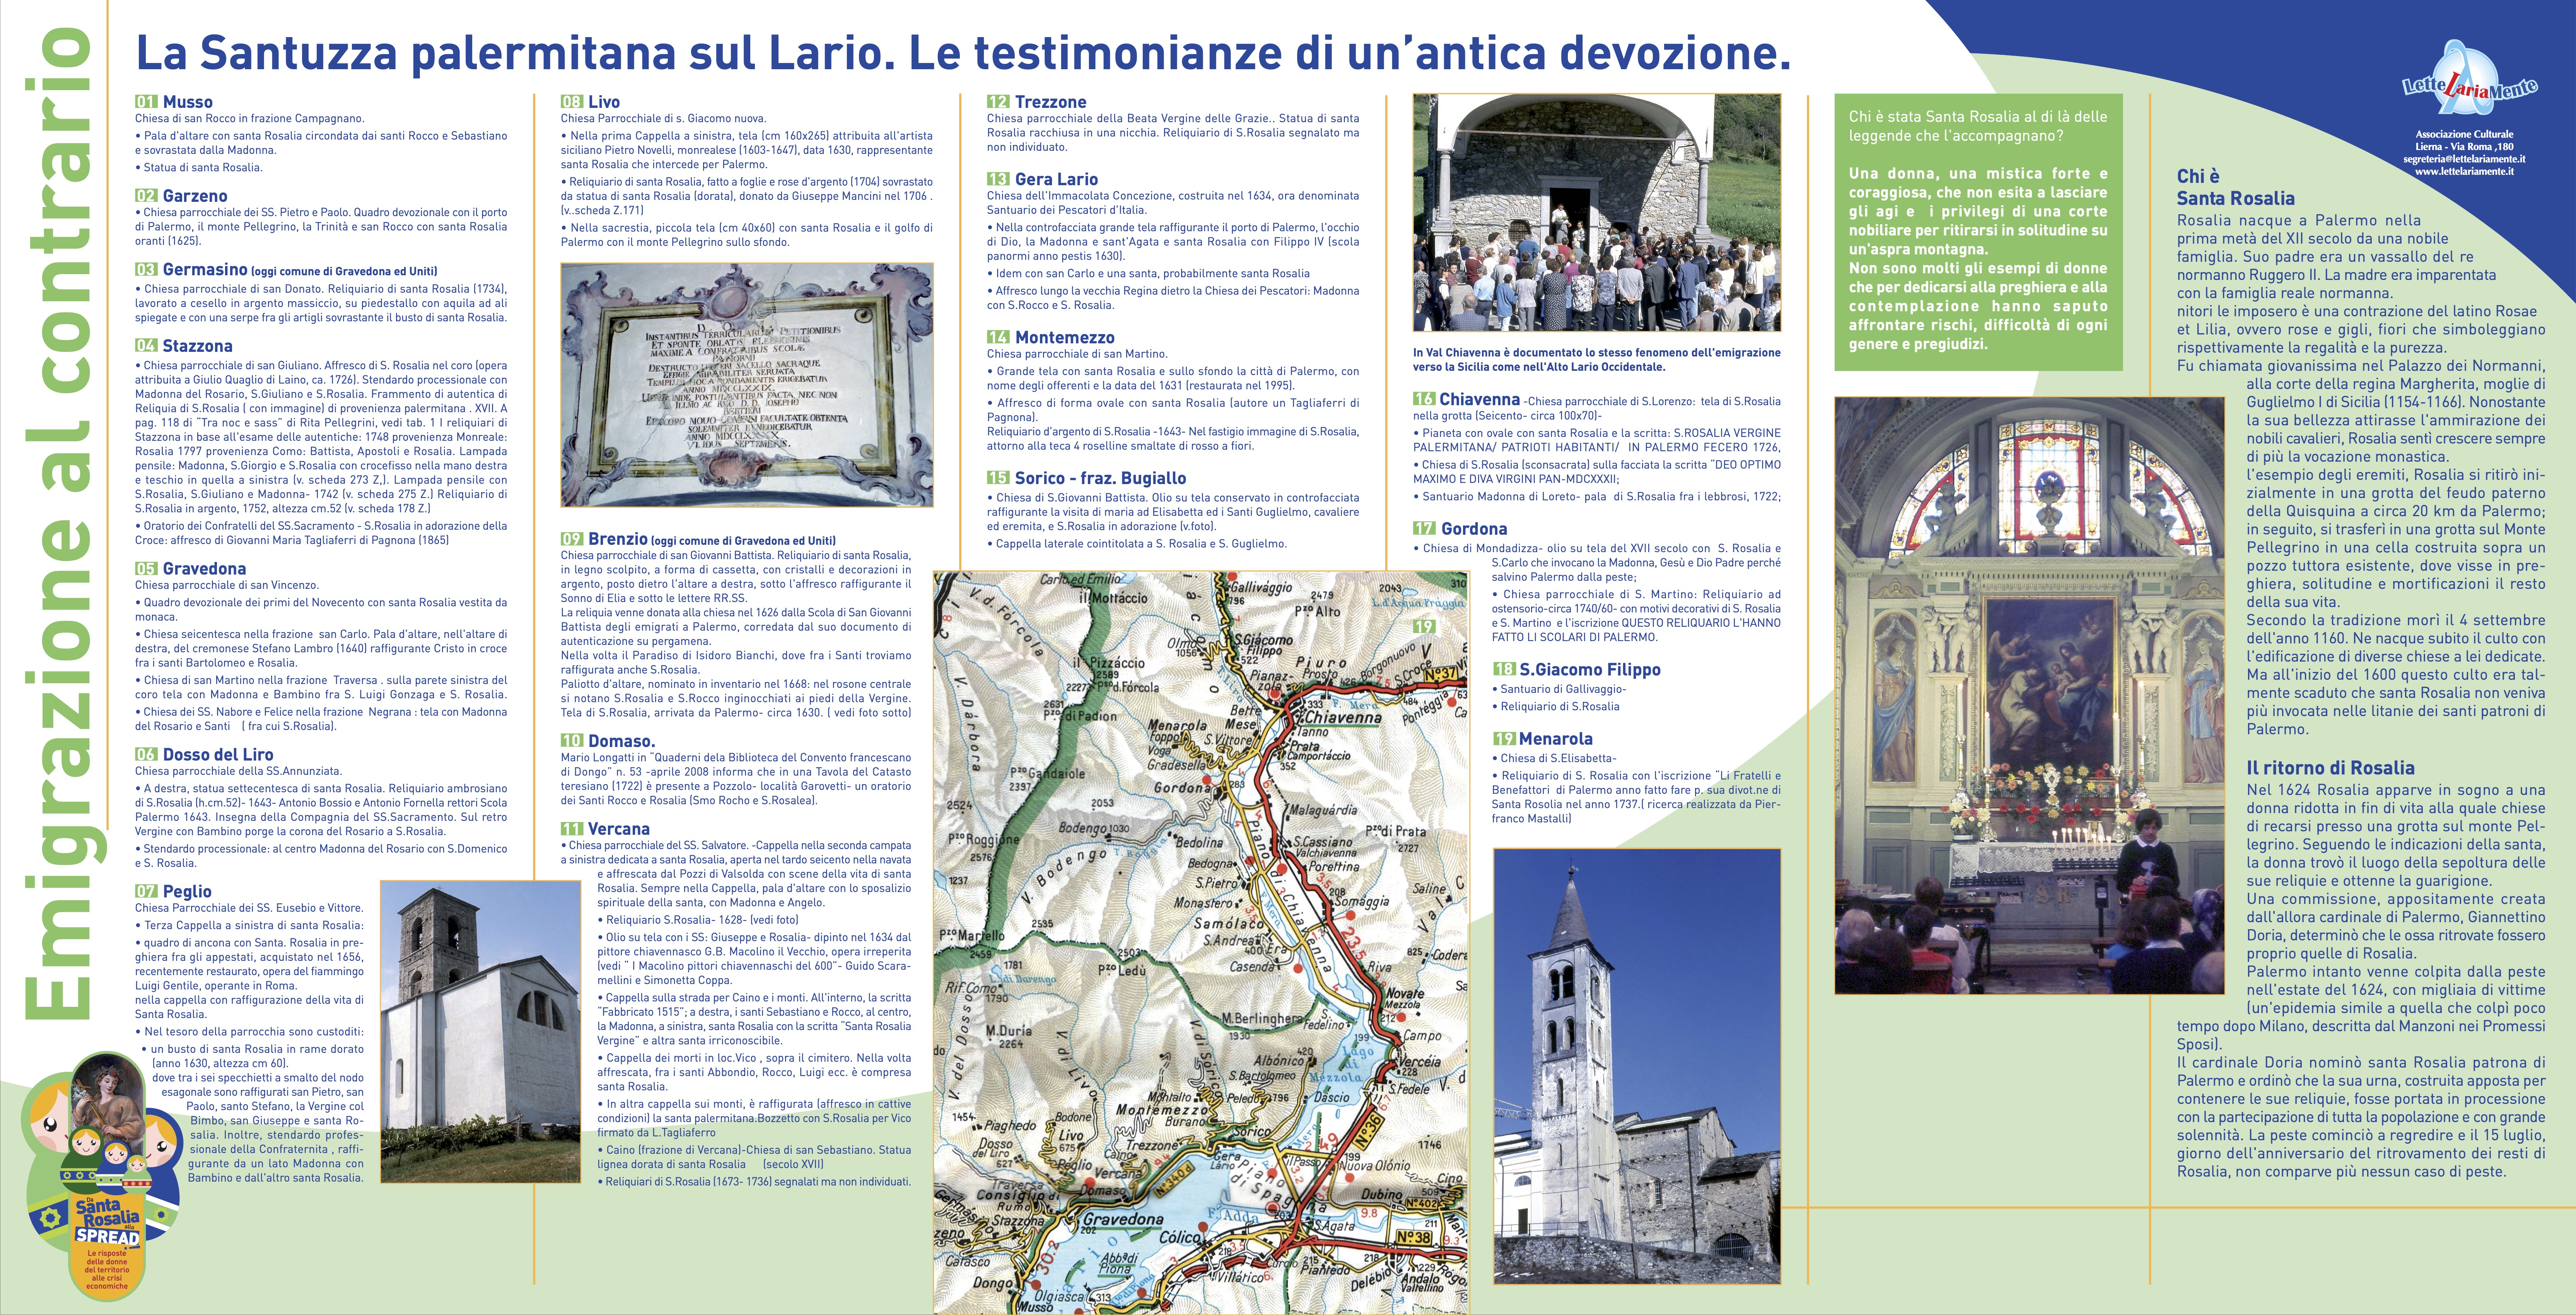Click the Colico label on the map
2576x1315 pixels.
click(x=1179, y=1238)
